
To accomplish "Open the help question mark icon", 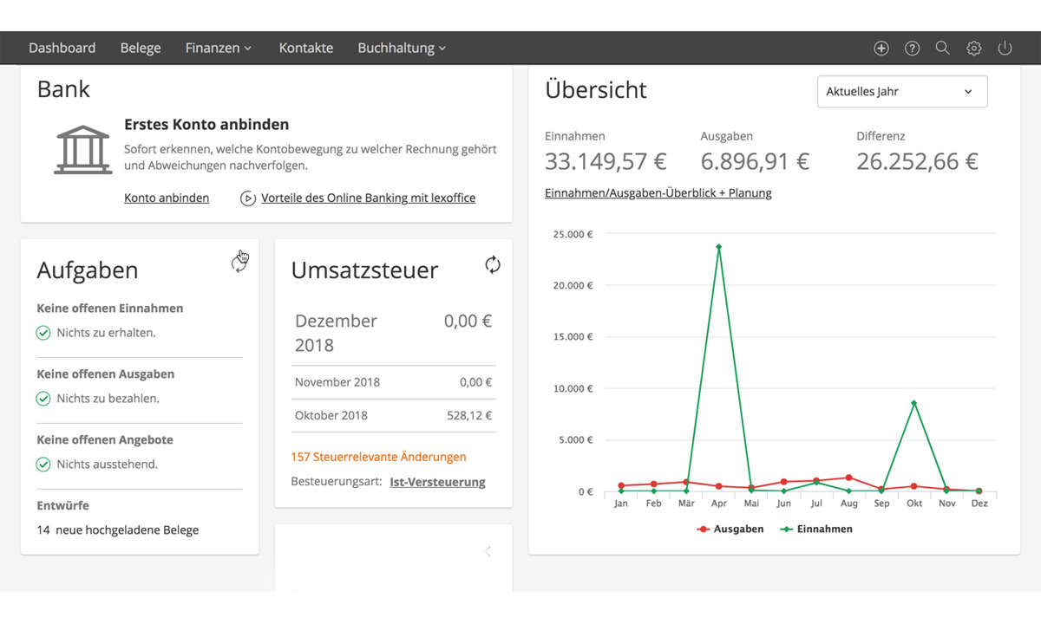I will click(x=912, y=49).
